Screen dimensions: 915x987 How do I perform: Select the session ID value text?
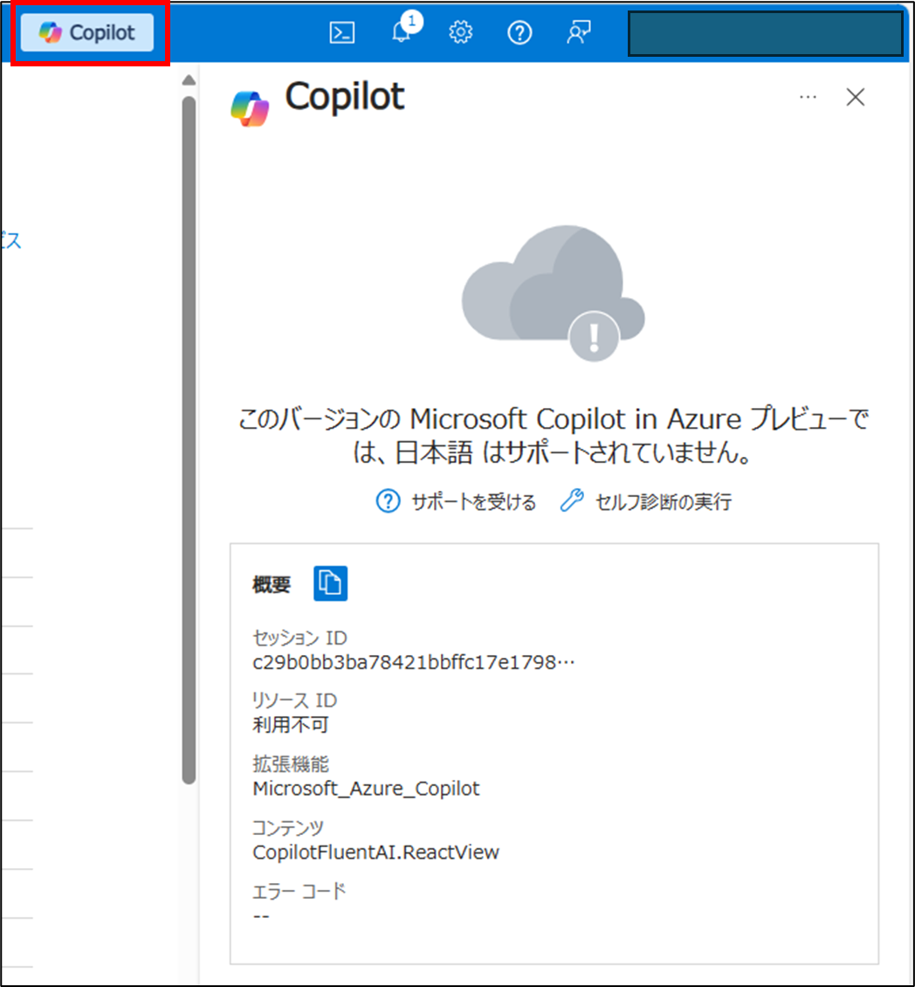pos(414,662)
